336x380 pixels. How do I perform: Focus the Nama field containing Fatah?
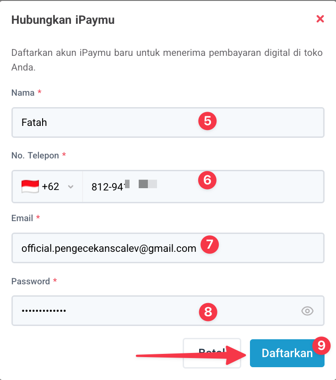pyautogui.click(x=105, y=123)
